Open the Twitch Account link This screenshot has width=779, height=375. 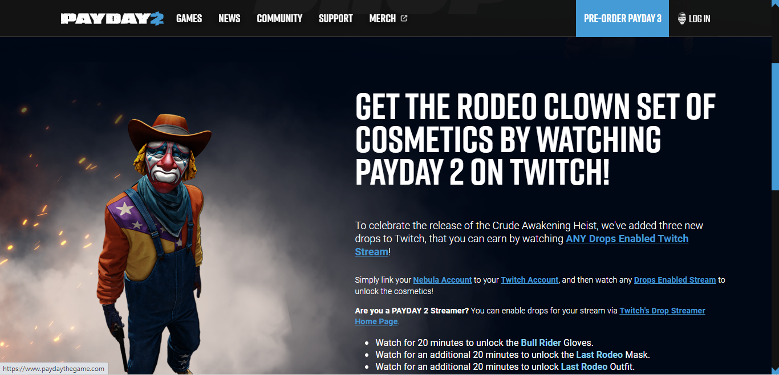[530, 280]
